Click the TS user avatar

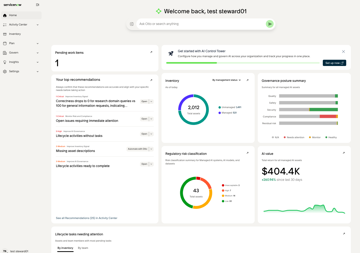(5, 251)
